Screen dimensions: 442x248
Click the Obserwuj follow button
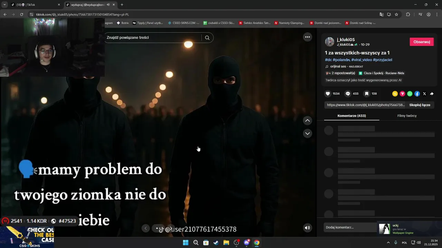[x=422, y=42]
